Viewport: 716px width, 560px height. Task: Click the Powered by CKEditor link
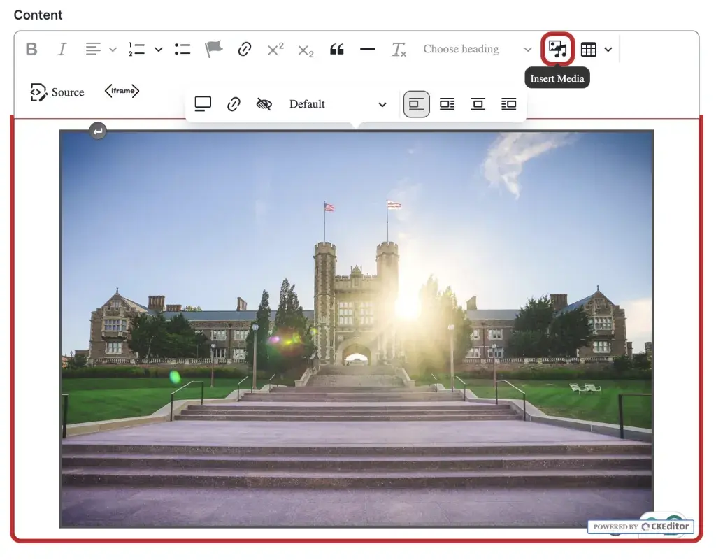[641, 526]
